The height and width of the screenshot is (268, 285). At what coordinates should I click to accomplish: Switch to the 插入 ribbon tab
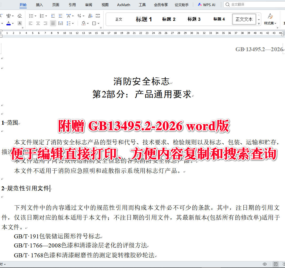[39, 5]
